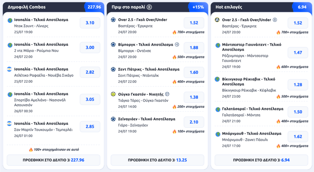This screenshot has height=172, width=314.
Task: Select odds 3.10 for Ντοκ Σουντ - Λίνιερς draw
Action: 90,23
